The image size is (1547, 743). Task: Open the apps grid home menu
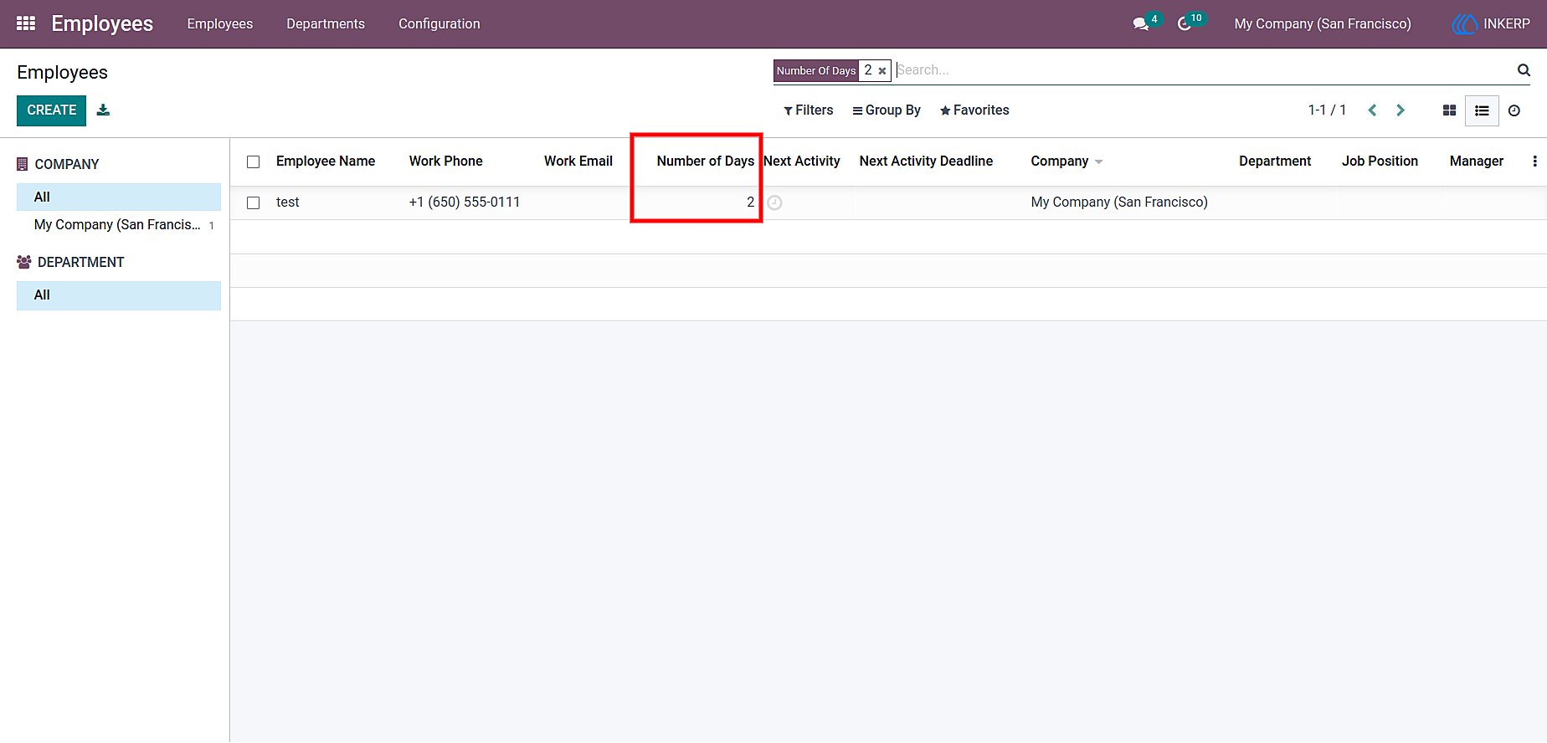[x=26, y=23]
